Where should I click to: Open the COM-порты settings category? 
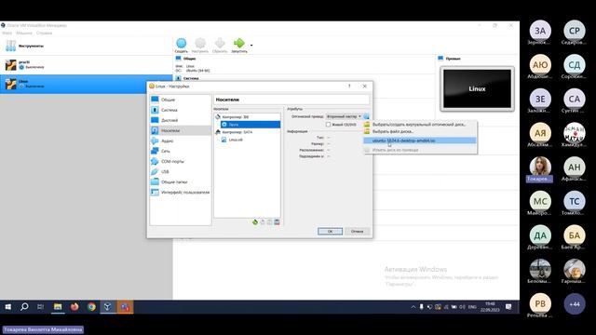(181, 161)
